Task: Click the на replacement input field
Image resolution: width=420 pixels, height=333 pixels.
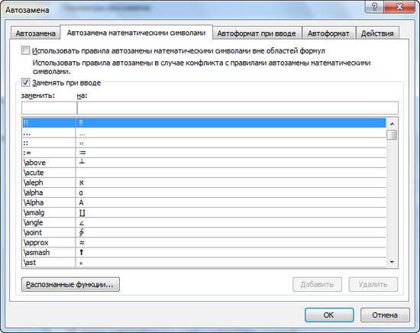Action: tap(237, 108)
